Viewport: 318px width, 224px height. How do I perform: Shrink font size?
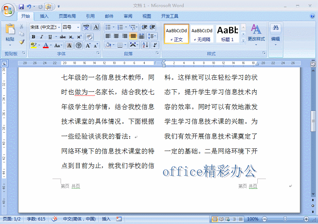coord(96,45)
